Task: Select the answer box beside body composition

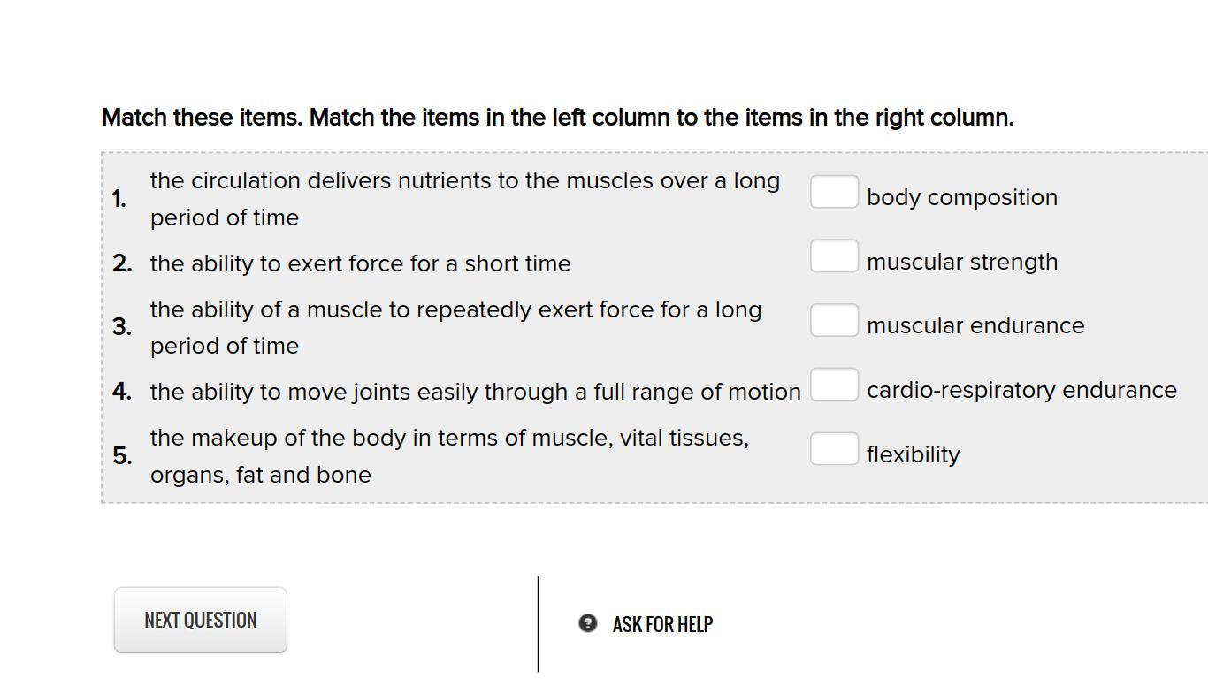Action: click(834, 192)
